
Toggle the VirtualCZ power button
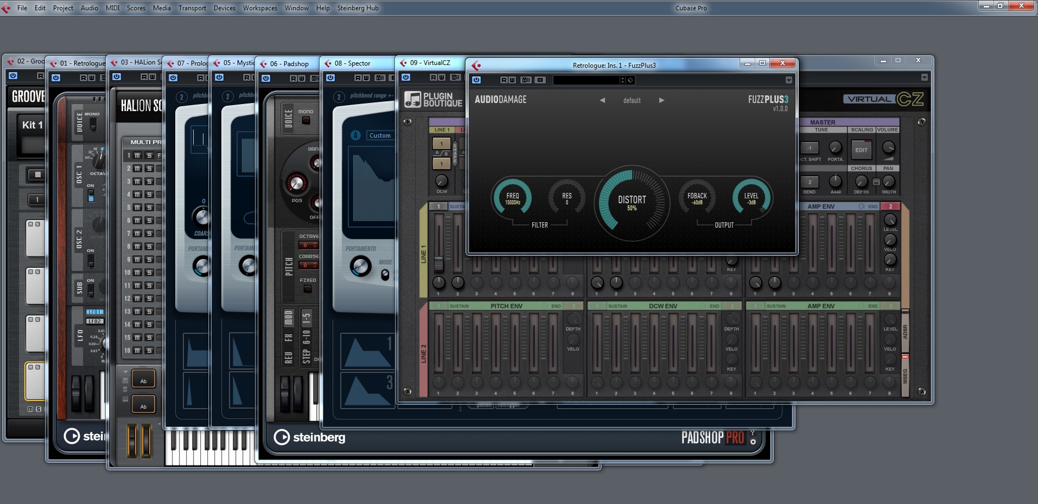click(x=406, y=77)
